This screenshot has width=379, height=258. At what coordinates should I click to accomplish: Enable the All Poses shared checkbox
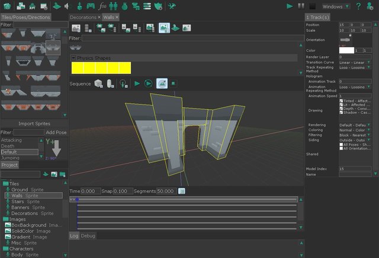[x=341, y=145]
